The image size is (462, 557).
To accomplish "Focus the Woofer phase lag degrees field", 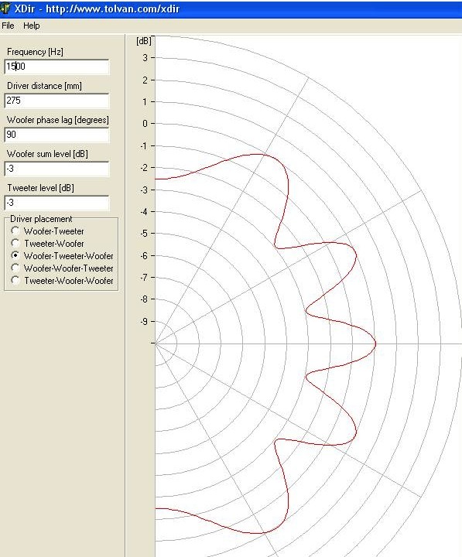I will click(x=56, y=135).
